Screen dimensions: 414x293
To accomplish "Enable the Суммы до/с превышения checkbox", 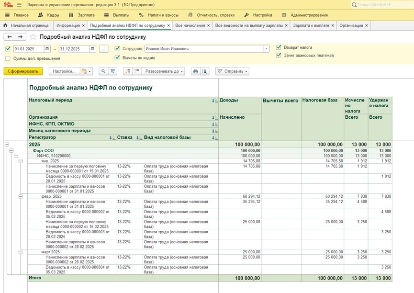I will pyautogui.click(x=8, y=58).
